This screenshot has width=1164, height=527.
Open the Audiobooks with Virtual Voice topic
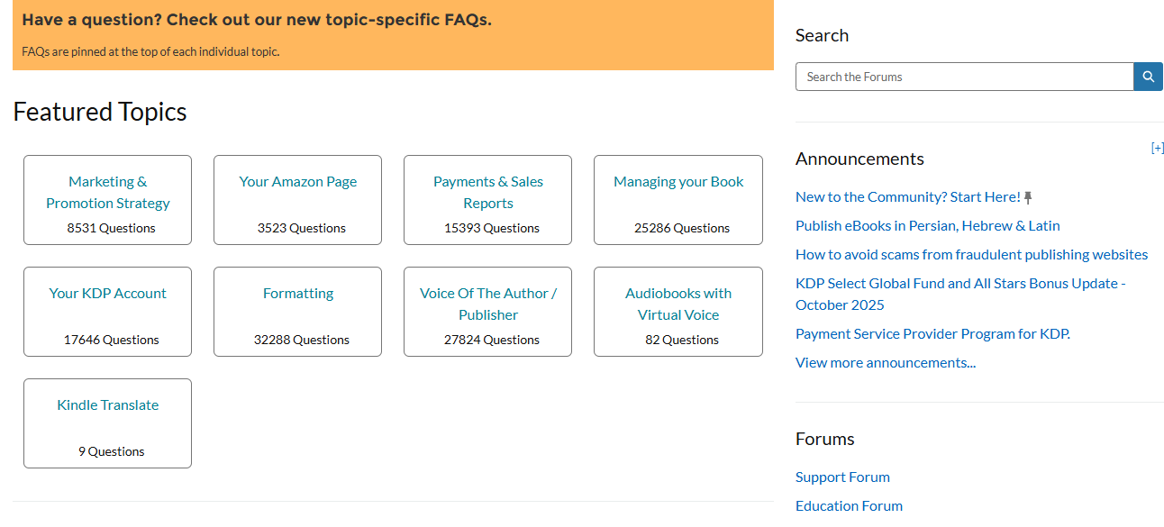tap(677, 304)
